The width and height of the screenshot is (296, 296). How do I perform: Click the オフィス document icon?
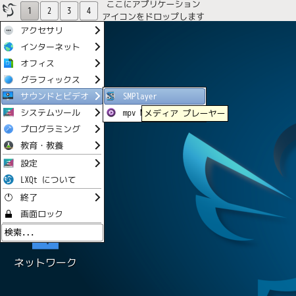9,63
